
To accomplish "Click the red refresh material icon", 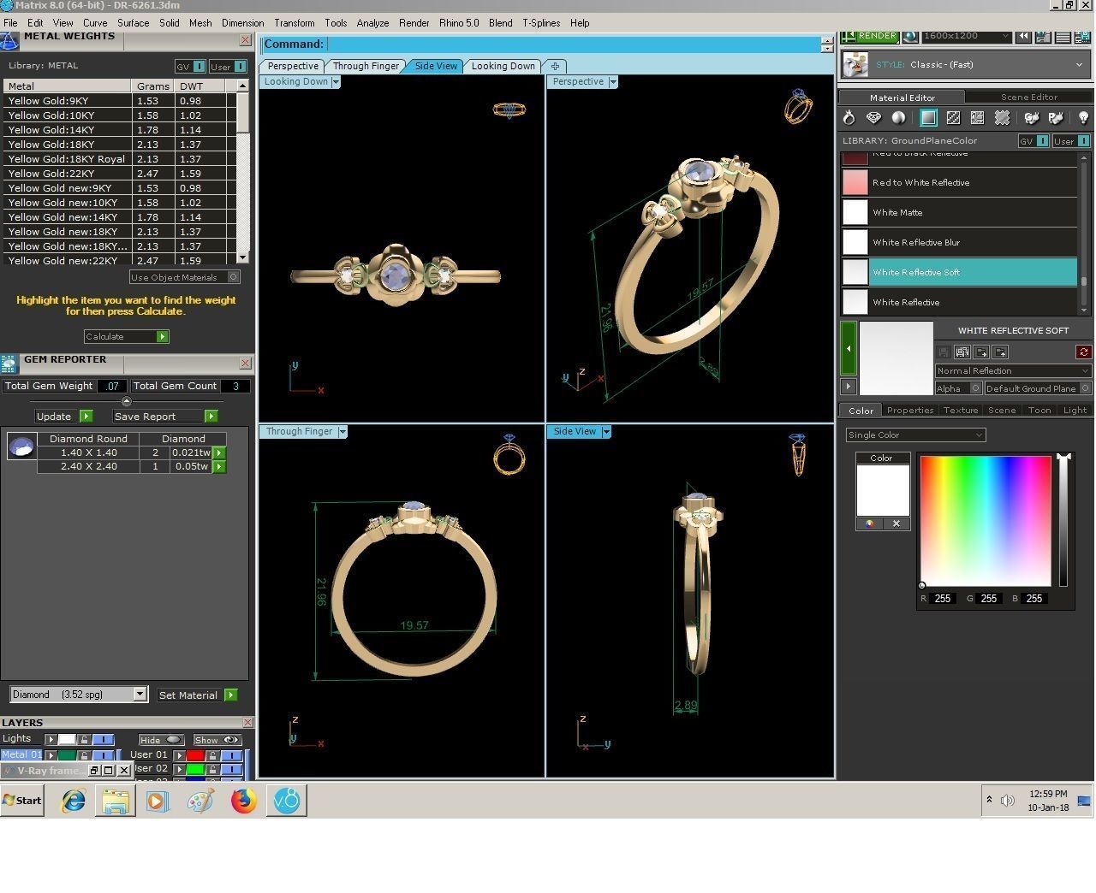I will 1083,352.
